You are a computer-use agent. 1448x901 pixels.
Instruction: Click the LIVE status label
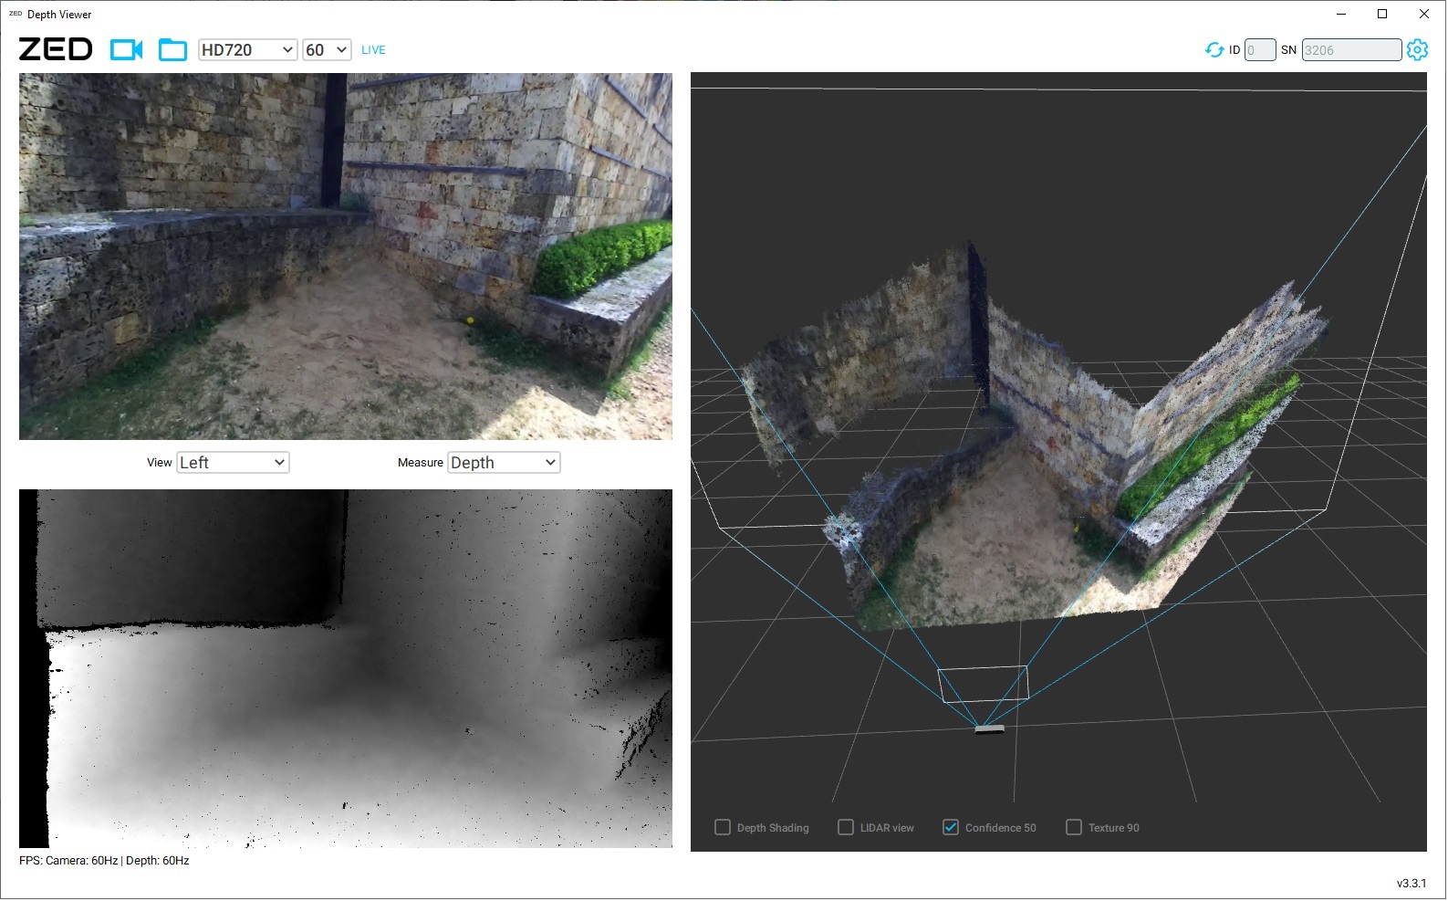pyautogui.click(x=373, y=50)
